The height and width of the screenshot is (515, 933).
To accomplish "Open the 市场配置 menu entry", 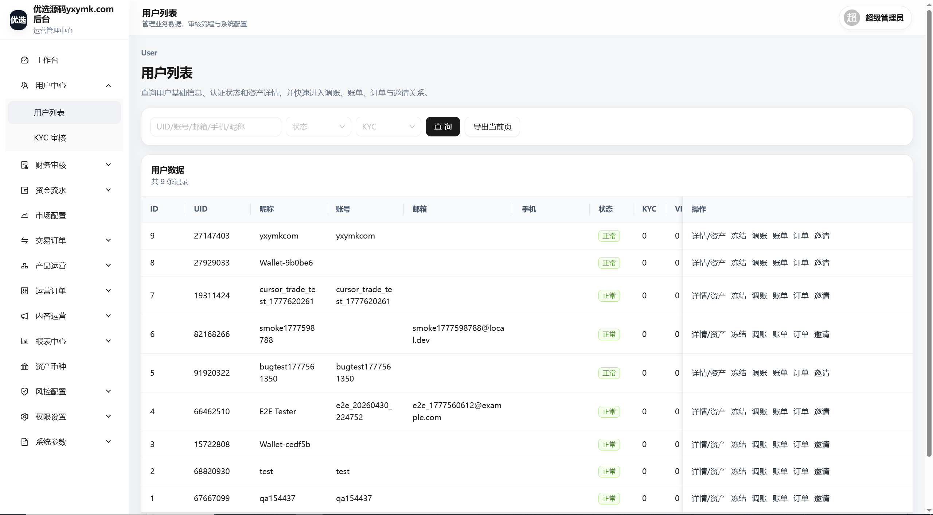I will click(64, 216).
